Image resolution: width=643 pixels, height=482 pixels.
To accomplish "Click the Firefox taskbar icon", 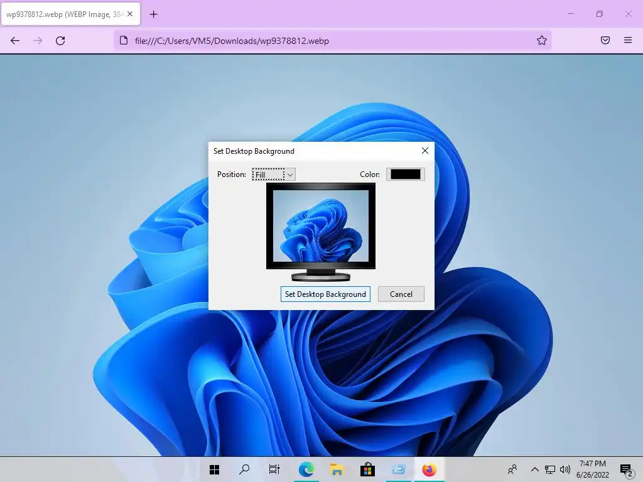I will tap(429, 469).
